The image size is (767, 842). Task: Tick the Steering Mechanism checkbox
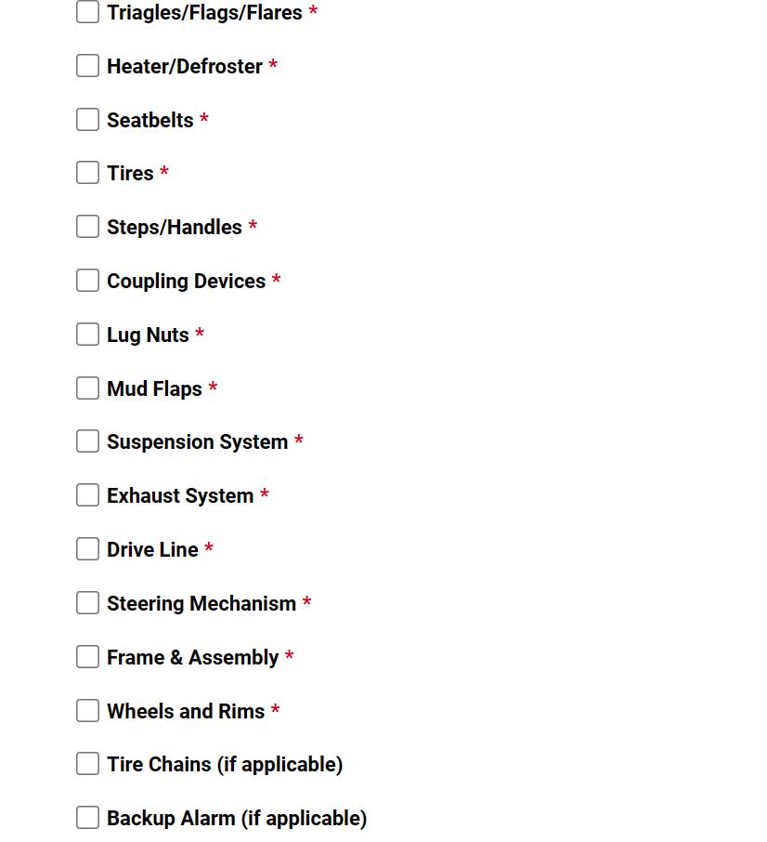[87, 602]
